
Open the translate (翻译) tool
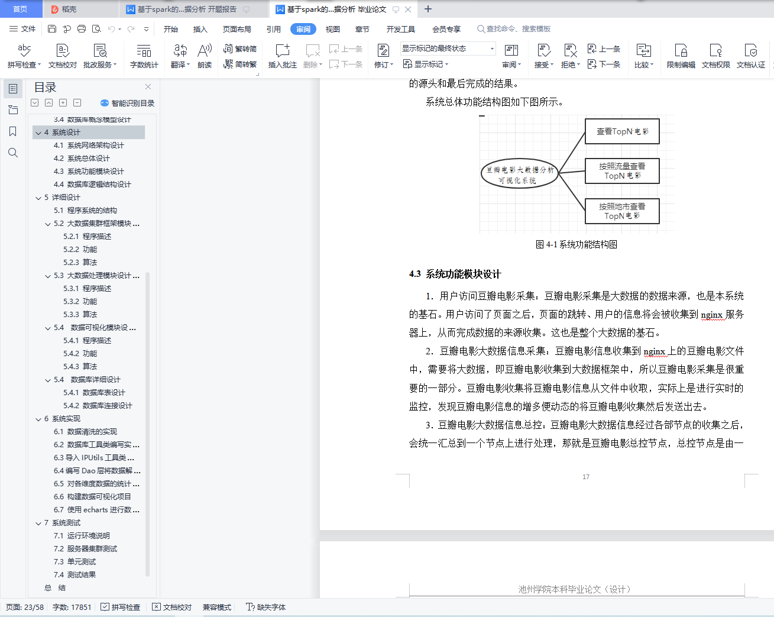(x=180, y=56)
